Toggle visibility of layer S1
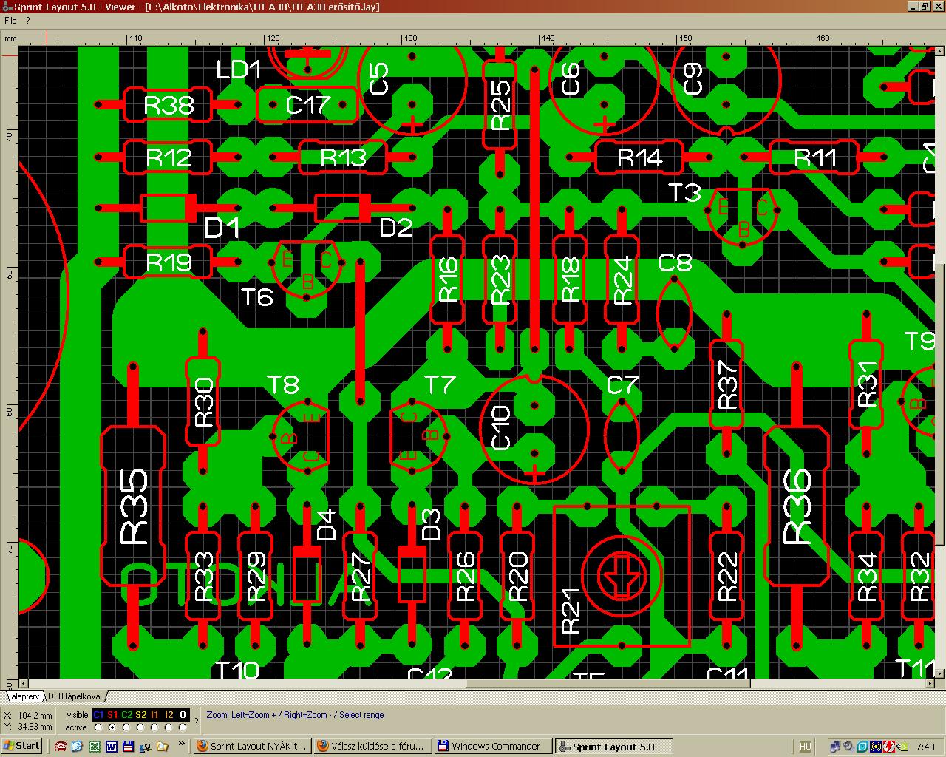 (112, 715)
